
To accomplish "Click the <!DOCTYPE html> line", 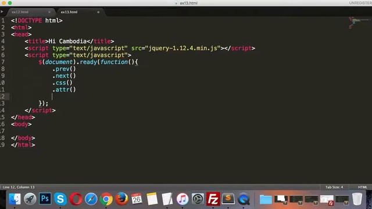I will (x=37, y=21).
